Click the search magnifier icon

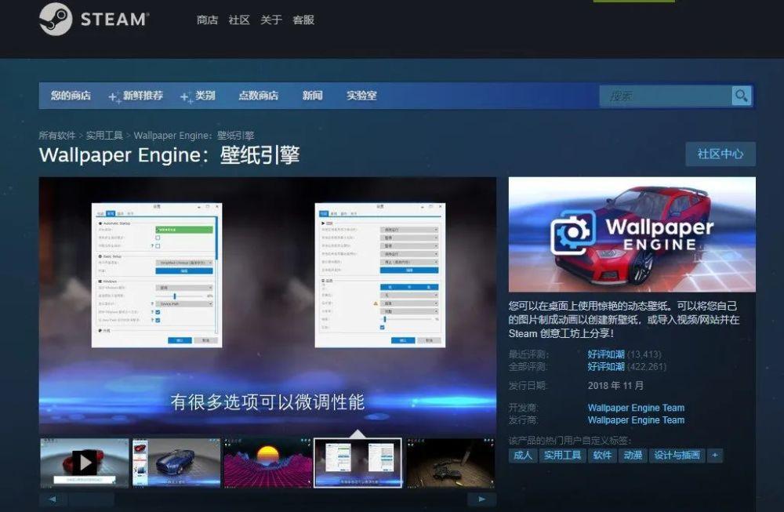click(741, 96)
